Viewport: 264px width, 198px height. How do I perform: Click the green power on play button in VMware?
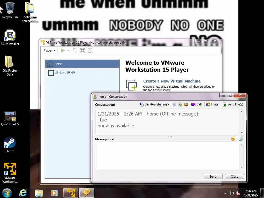pyautogui.click(x=63, y=51)
